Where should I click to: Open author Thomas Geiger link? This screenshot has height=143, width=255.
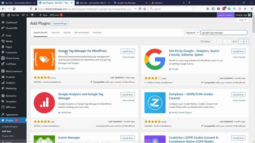68,68
